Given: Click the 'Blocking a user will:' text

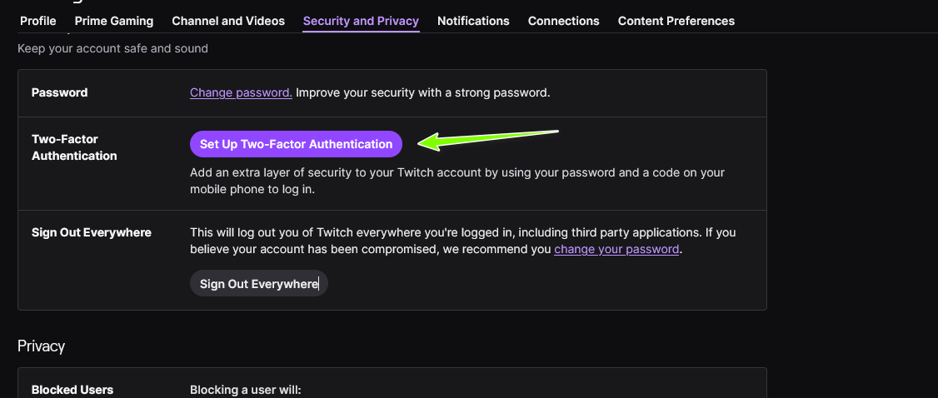Looking at the screenshot, I should coord(245,390).
